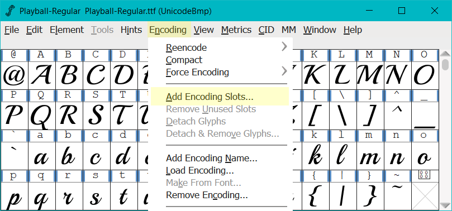Select Add Encoding Slots...
Screen dimensions: 452x211
click(220, 97)
